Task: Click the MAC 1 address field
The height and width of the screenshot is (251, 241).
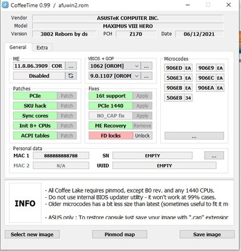Action: coord(61,156)
